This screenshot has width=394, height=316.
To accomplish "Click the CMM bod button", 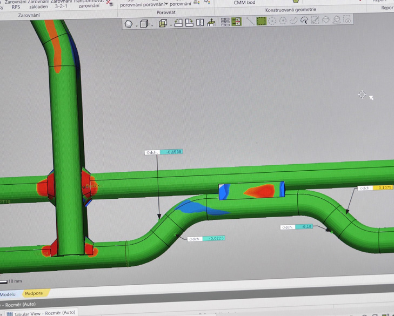I will (x=244, y=3).
